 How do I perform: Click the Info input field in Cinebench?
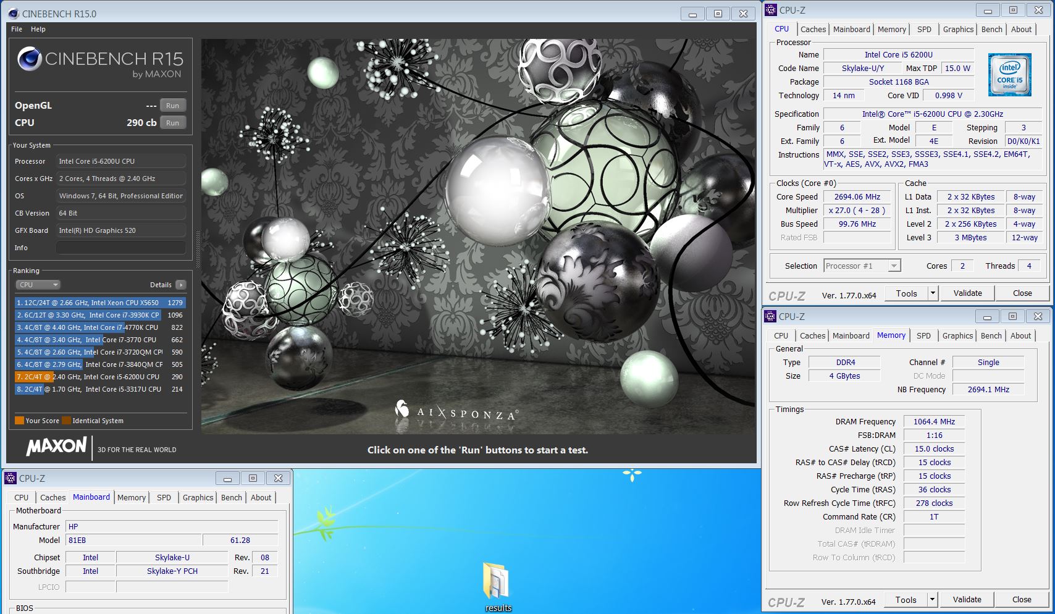tap(121, 248)
